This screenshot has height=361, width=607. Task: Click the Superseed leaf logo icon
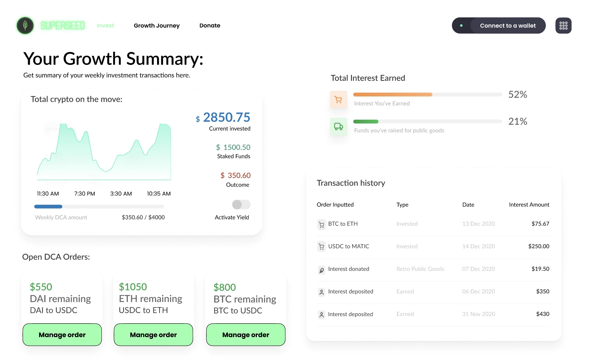point(25,25)
